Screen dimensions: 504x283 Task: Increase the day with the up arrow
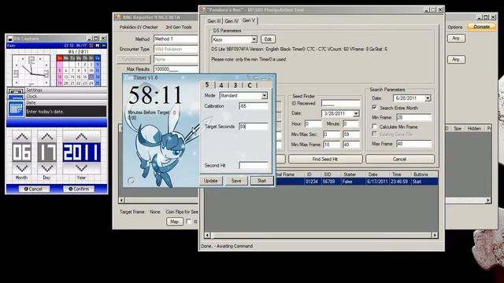click(x=47, y=136)
